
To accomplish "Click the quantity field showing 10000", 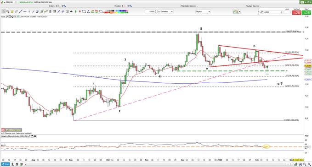I will click(x=150, y=11).
